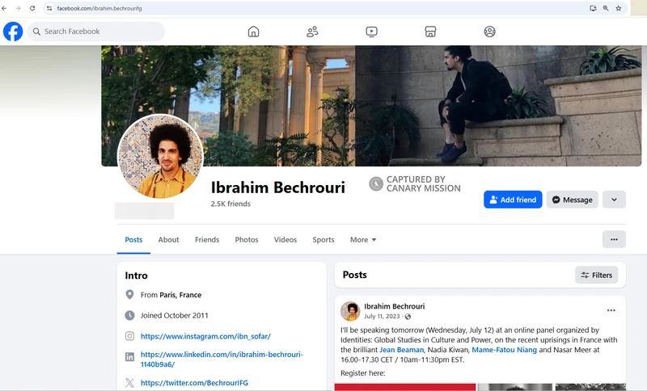
Task: Click the Add friend button
Action: tap(513, 200)
